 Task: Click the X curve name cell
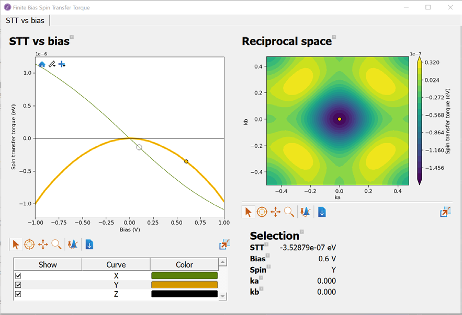click(116, 276)
